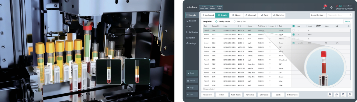Open the Reagent section in sidebar

coord(191,21)
